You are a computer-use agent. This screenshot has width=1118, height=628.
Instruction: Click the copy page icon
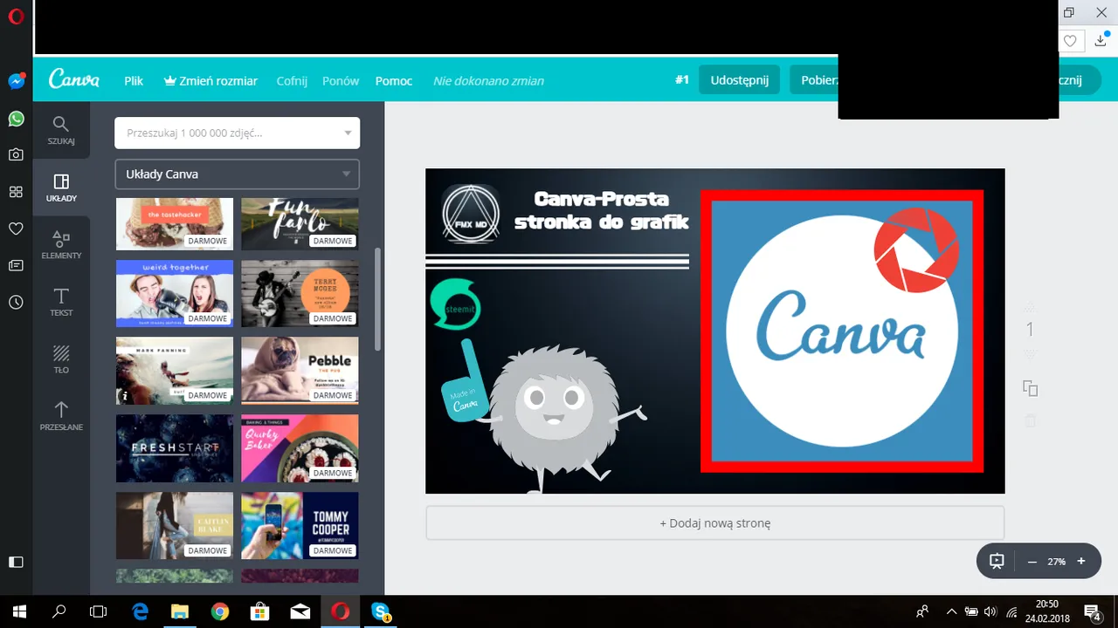click(x=1030, y=388)
